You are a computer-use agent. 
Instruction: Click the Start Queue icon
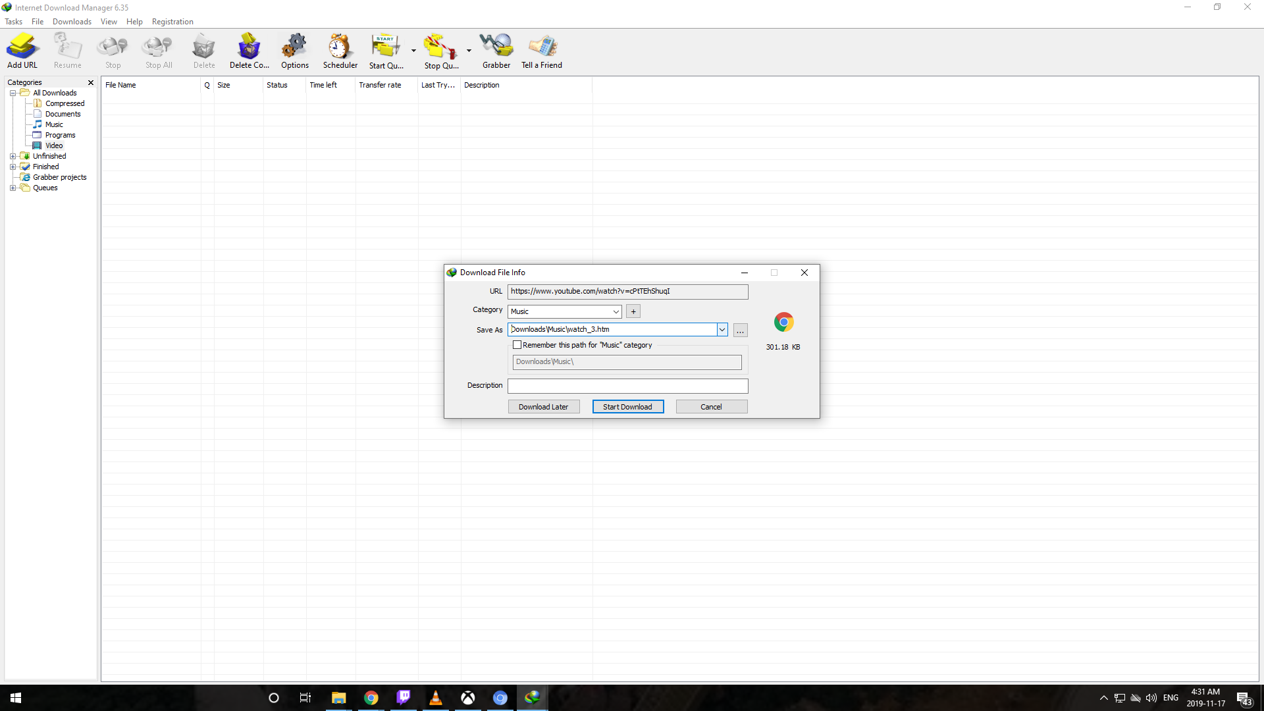tap(386, 51)
